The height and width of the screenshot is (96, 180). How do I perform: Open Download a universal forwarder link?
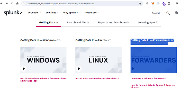(x=148, y=79)
